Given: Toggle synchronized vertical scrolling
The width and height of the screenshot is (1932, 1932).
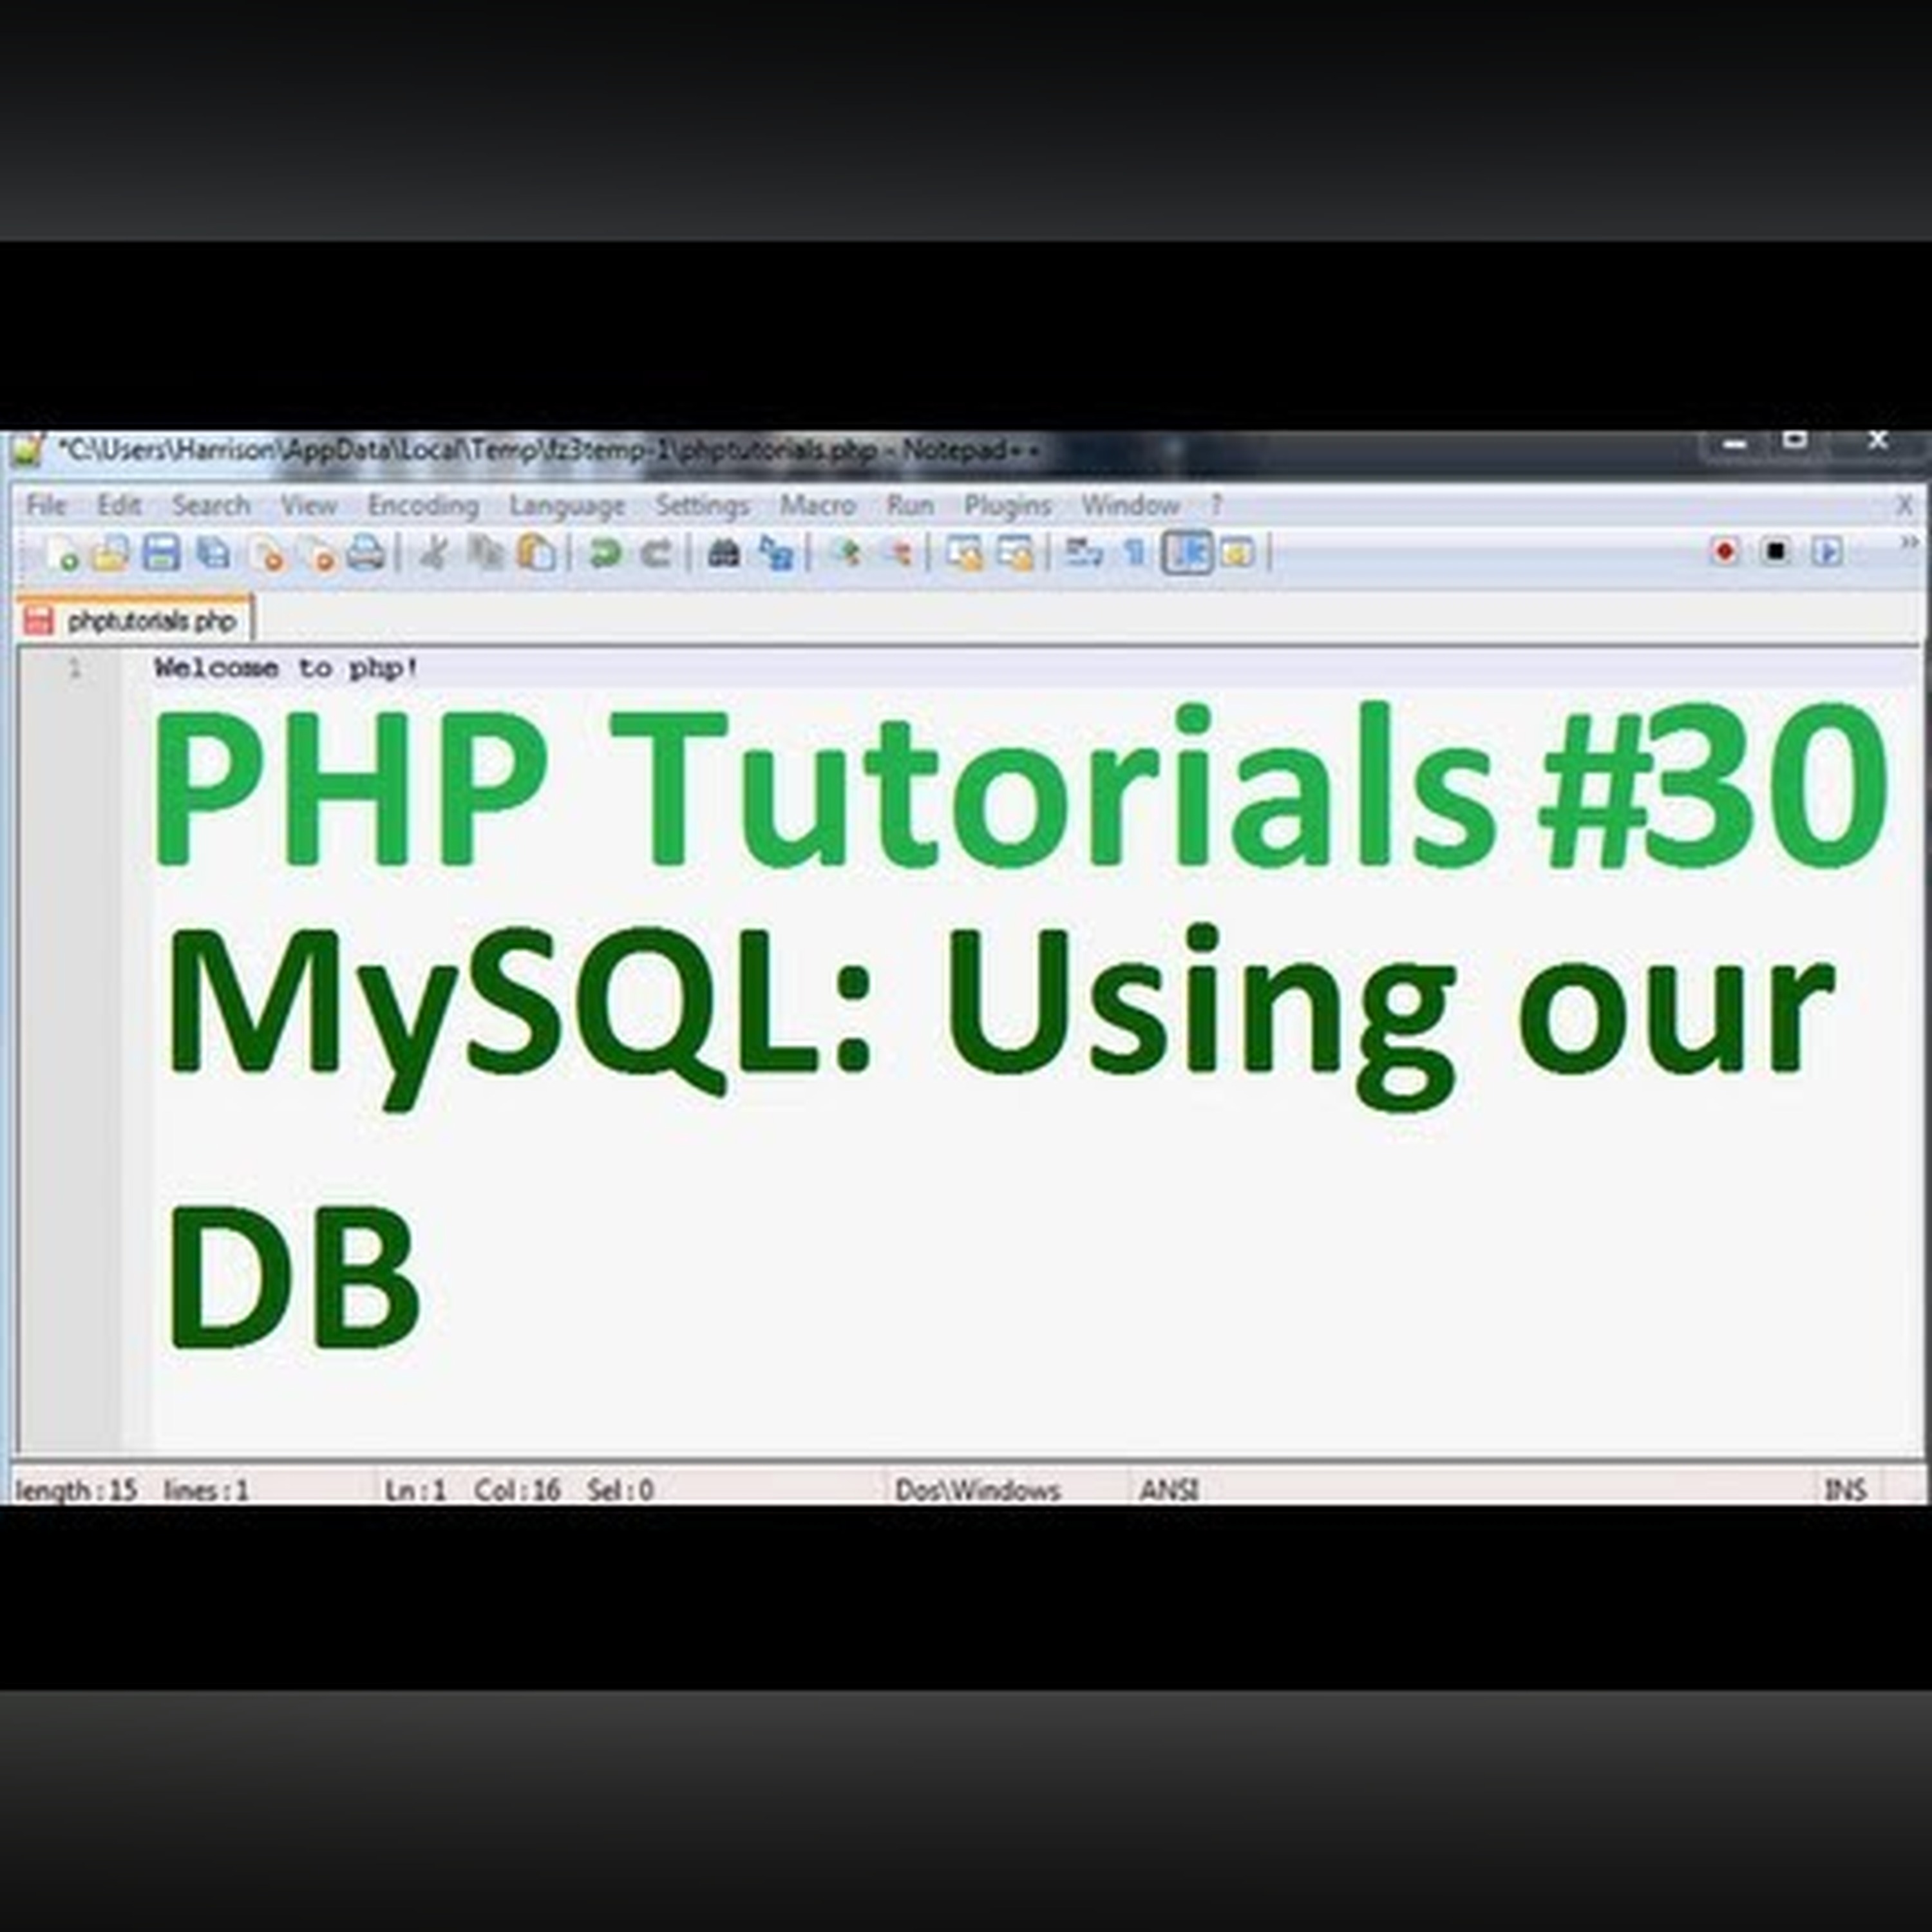Looking at the screenshot, I should tap(964, 553).
